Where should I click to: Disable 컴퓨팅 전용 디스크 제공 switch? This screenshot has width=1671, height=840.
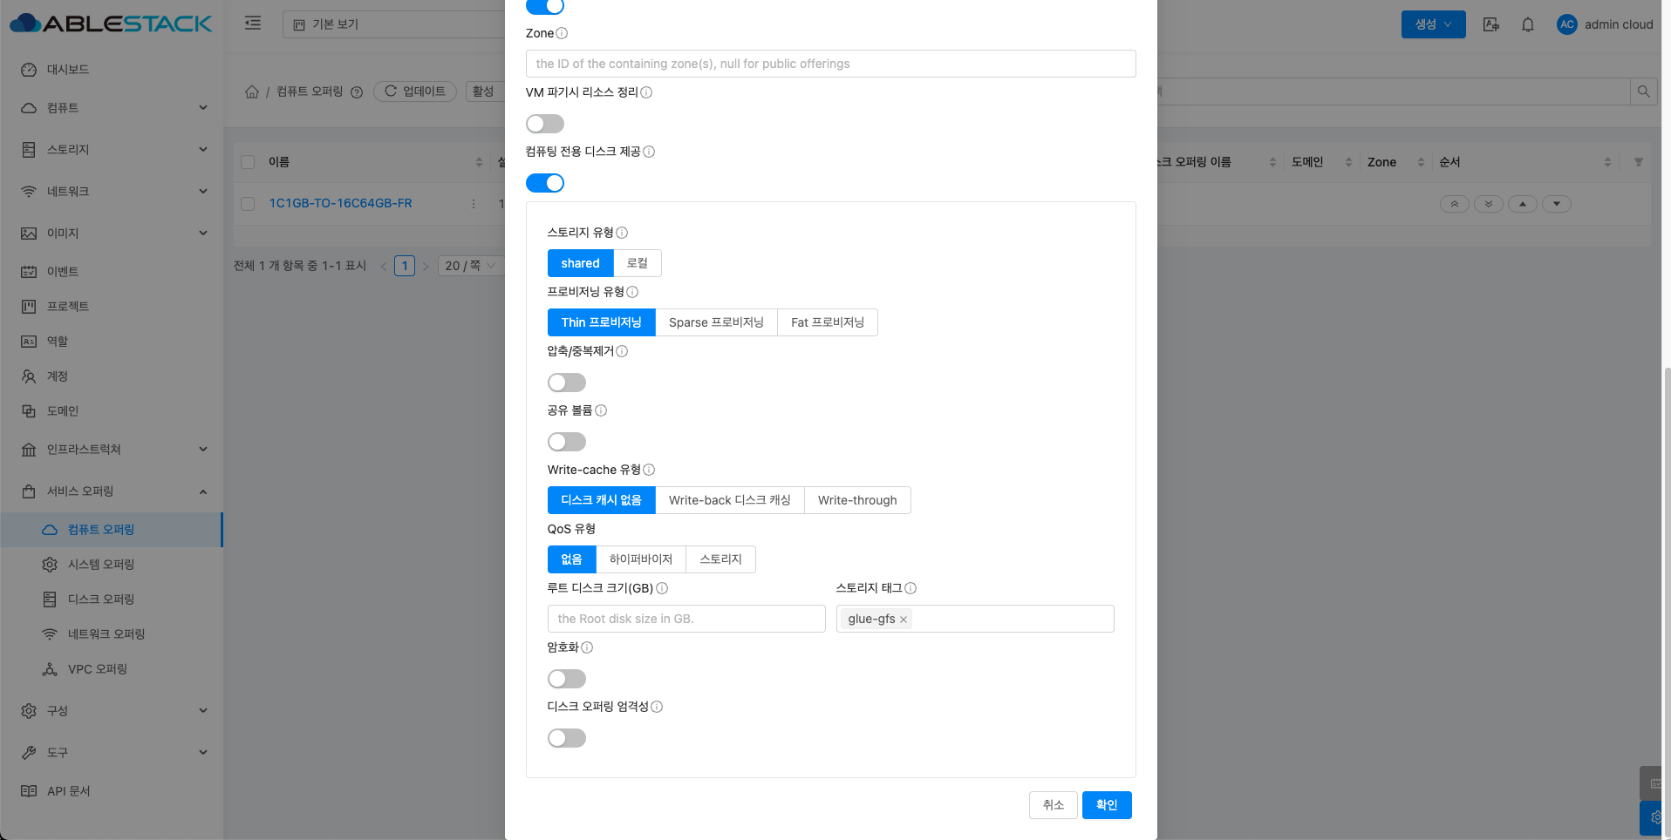(545, 183)
